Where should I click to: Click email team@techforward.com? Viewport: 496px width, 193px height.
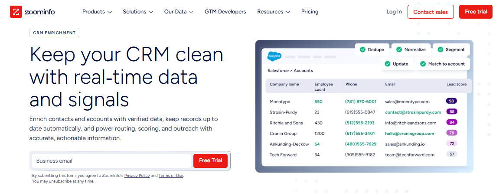point(410,155)
